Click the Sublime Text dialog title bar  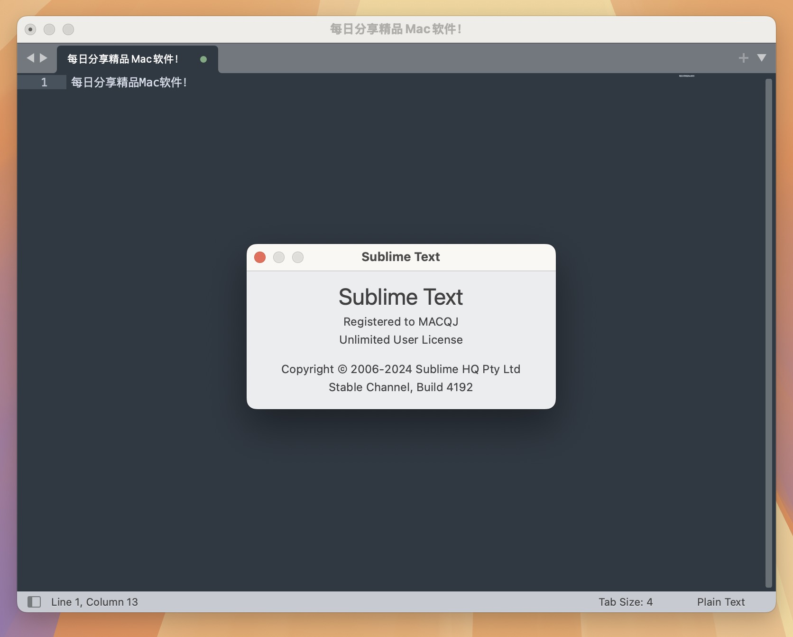(x=400, y=257)
